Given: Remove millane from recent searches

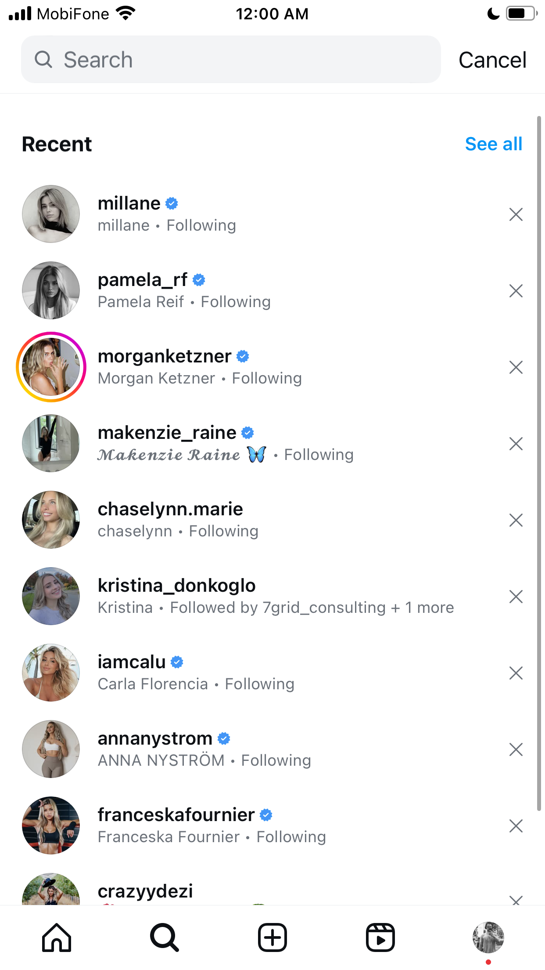Looking at the screenshot, I should pos(516,214).
